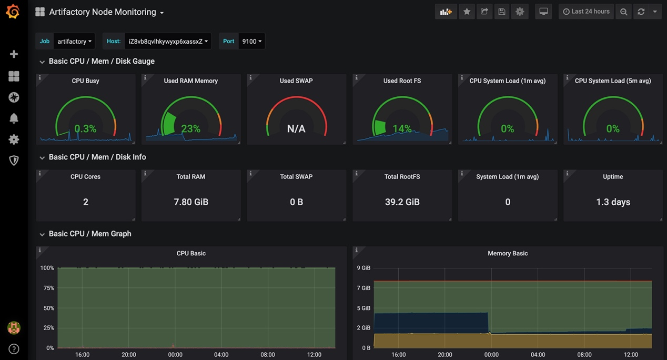Viewport: 667px width, 360px height.
Task: Open the CPU Cores panel title menu
Action: pos(85,176)
